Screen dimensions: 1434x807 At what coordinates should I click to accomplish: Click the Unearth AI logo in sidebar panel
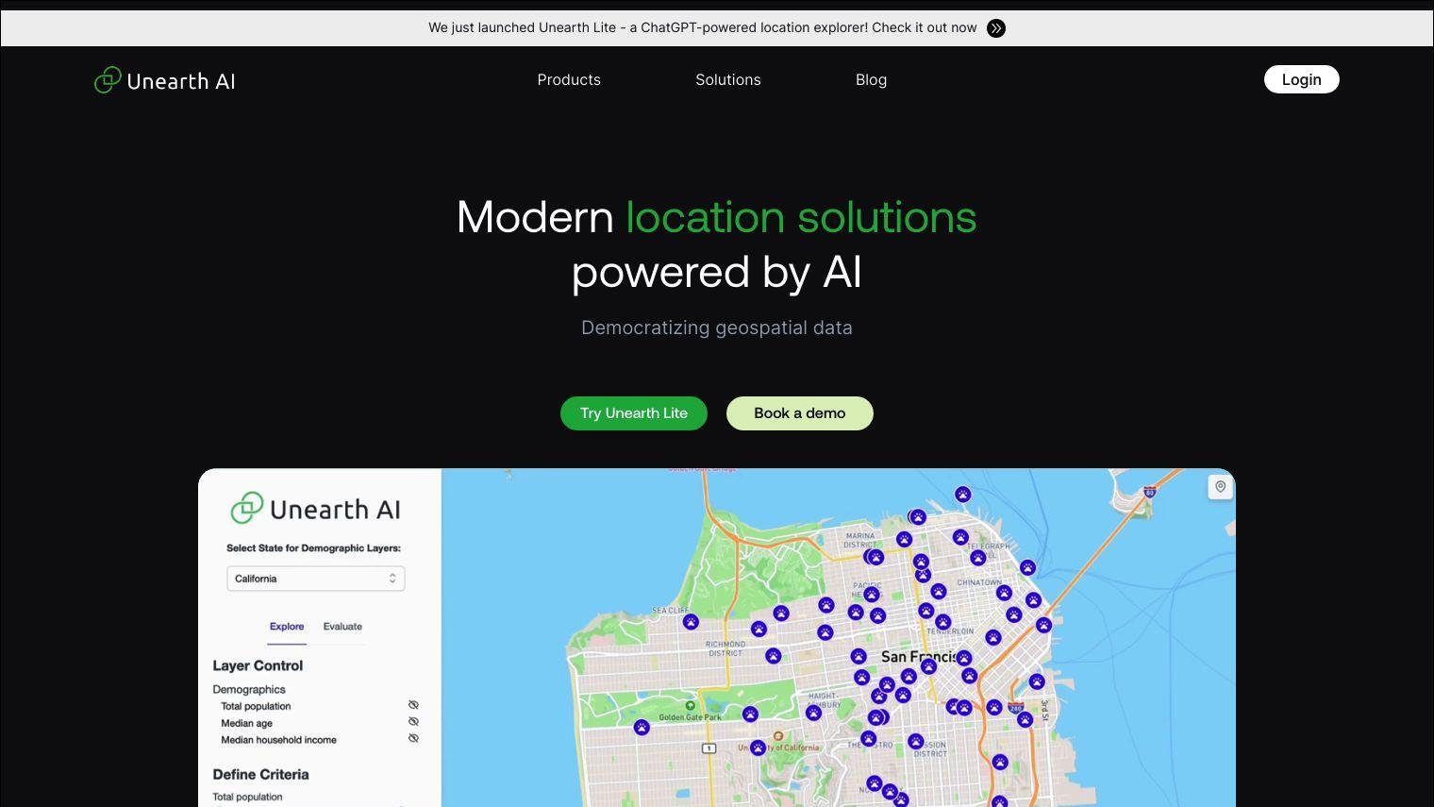316,509
